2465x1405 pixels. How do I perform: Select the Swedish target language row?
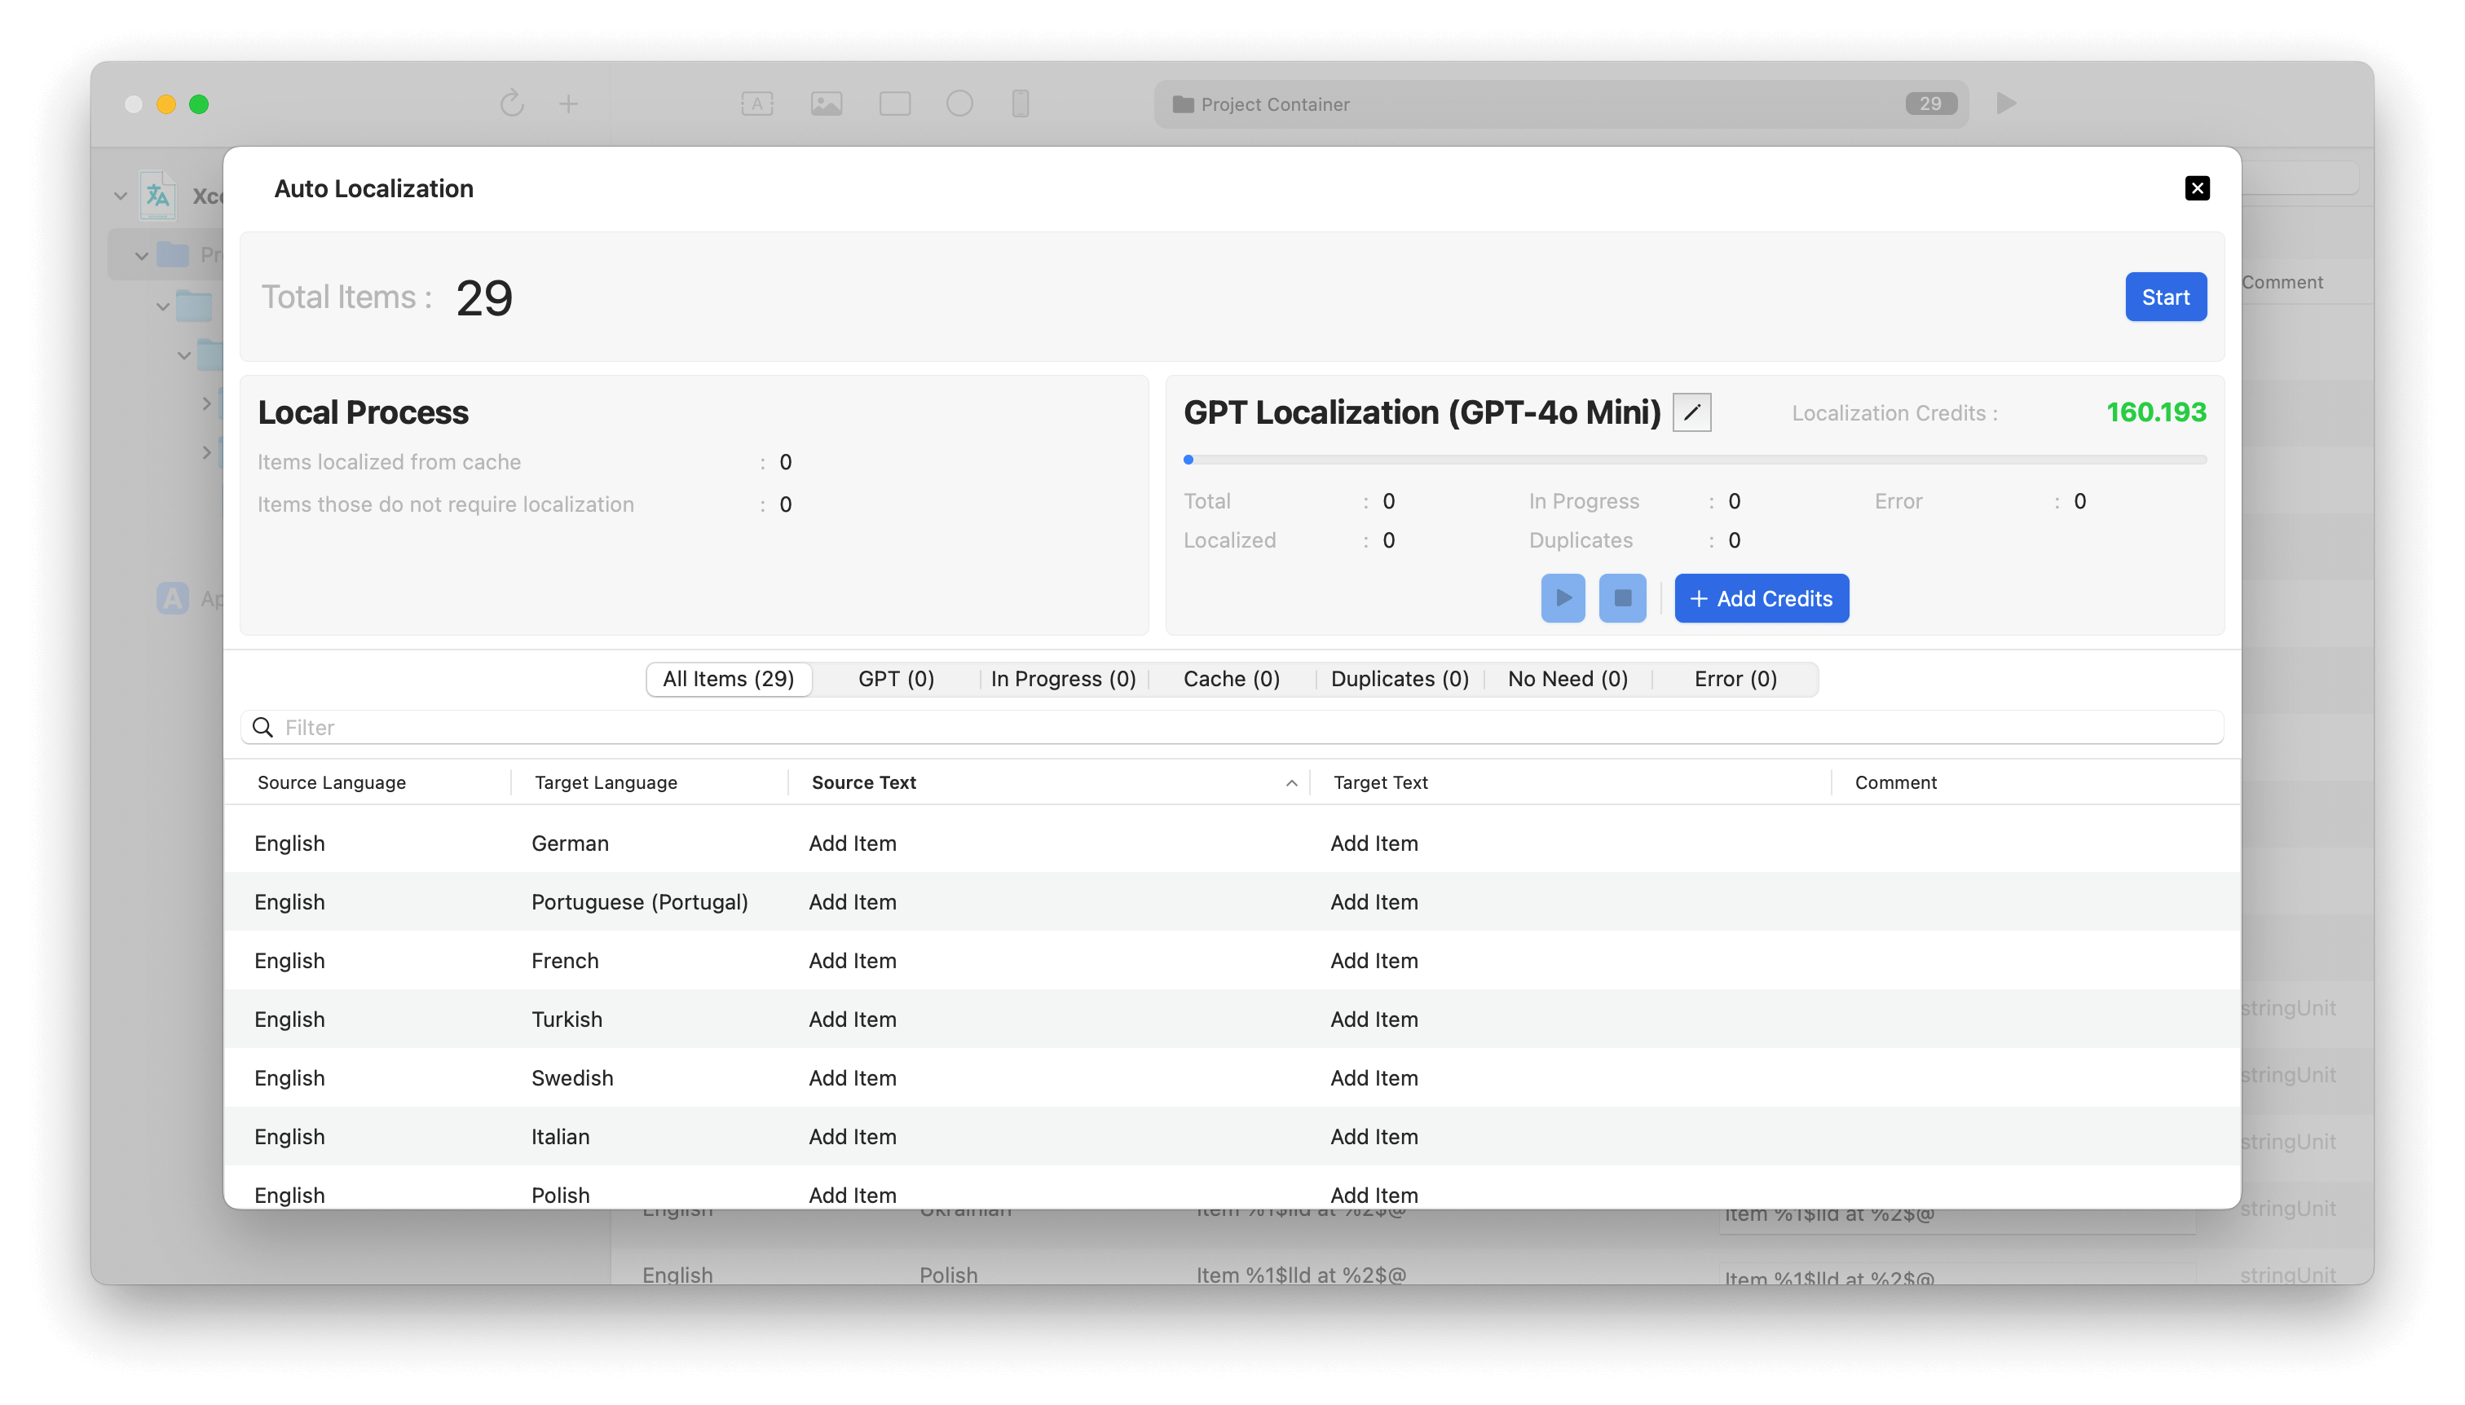pos(1232,1079)
